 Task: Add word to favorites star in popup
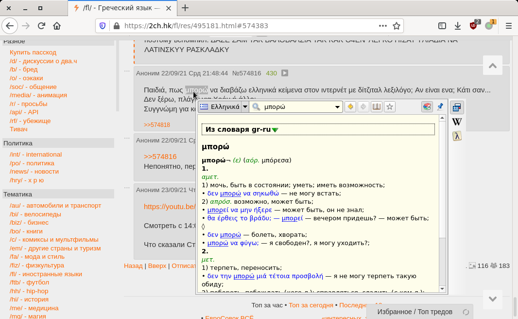pyautogui.click(x=390, y=107)
